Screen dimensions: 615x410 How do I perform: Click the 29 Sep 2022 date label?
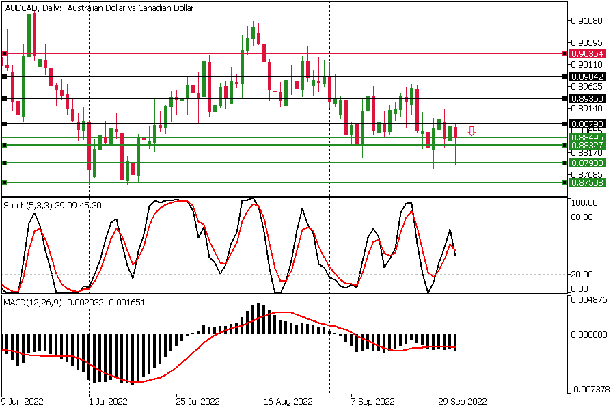coord(463,402)
